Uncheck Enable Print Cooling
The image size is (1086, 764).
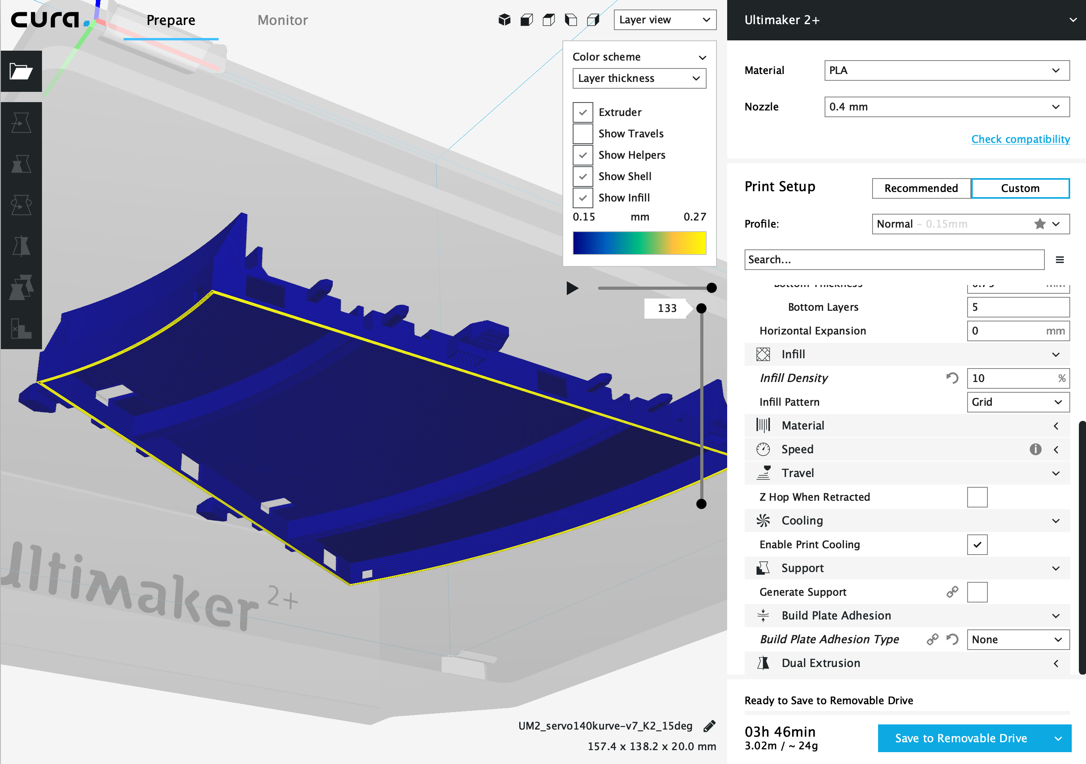point(977,545)
